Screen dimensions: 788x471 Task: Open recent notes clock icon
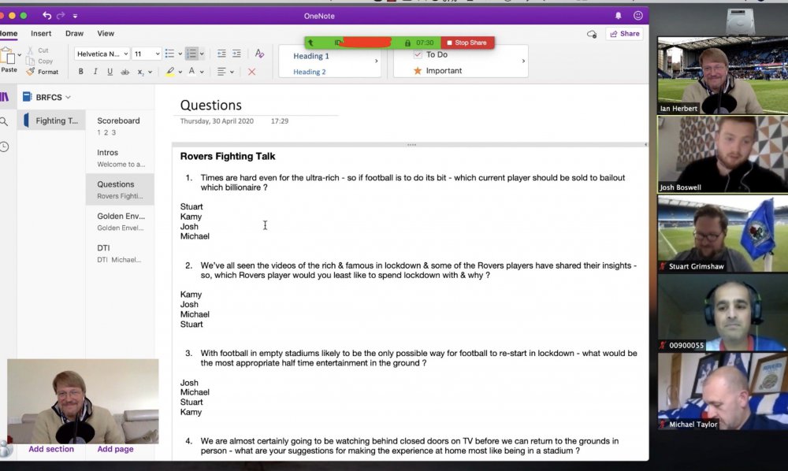coord(5,146)
